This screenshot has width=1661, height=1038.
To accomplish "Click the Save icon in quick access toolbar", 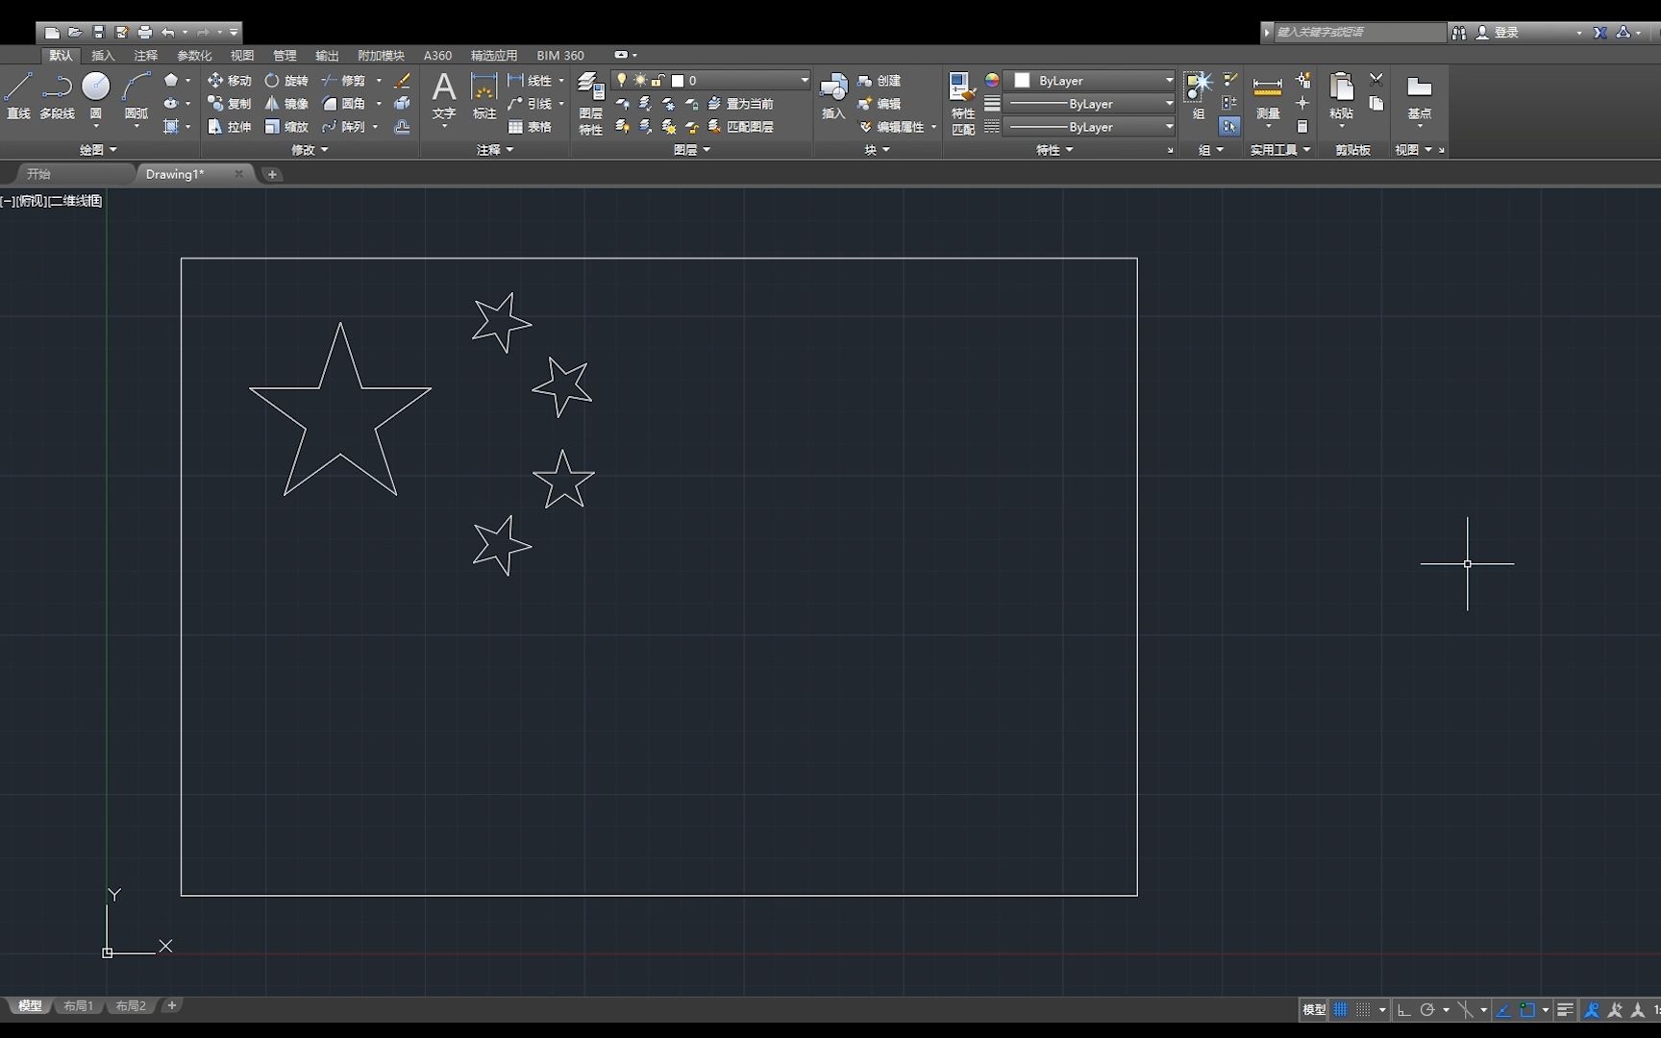I will [x=98, y=32].
